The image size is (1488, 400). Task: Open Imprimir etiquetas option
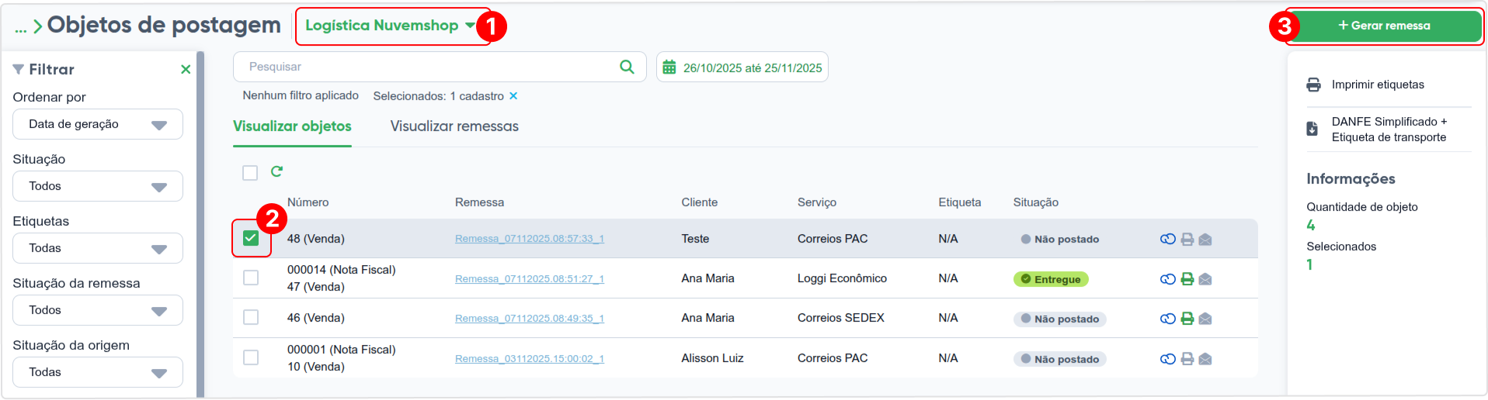click(1378, 84)
